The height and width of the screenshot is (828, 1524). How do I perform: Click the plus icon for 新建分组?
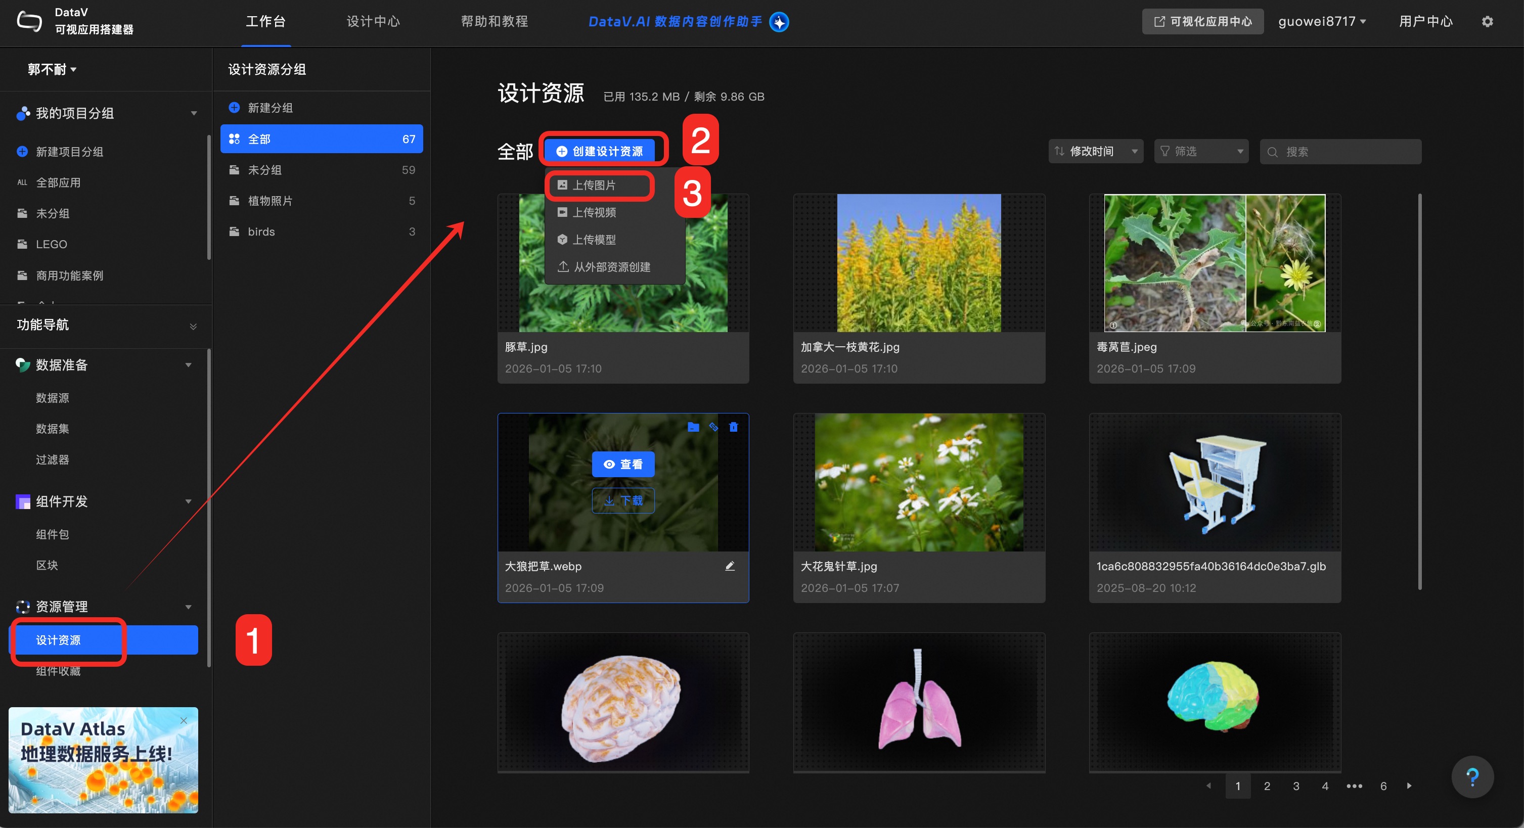click(234, 108)
